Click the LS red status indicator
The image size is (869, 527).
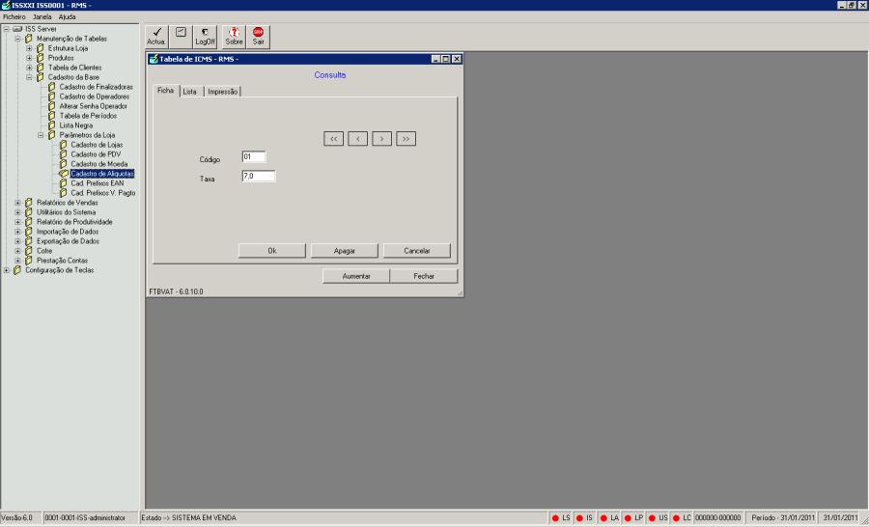tap(555, 518)
